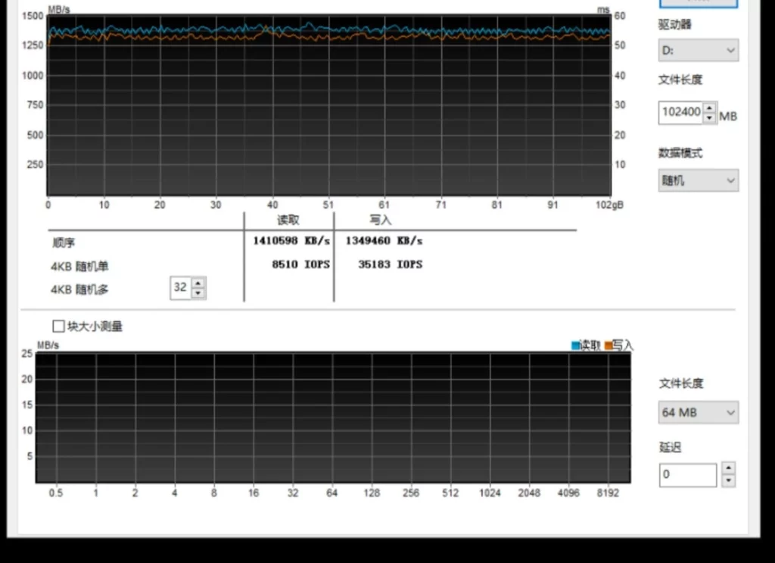Image resolution: width=775 pixels, height=563 pixels.
Task: Click the 35183 IOPS write value
Action: tap(390, 264)
